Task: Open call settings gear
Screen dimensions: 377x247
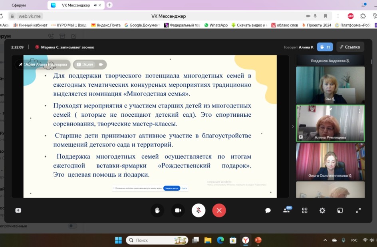Action: click(322, 211)
